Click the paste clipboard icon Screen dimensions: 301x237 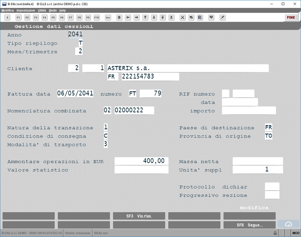tap(200, 17)
